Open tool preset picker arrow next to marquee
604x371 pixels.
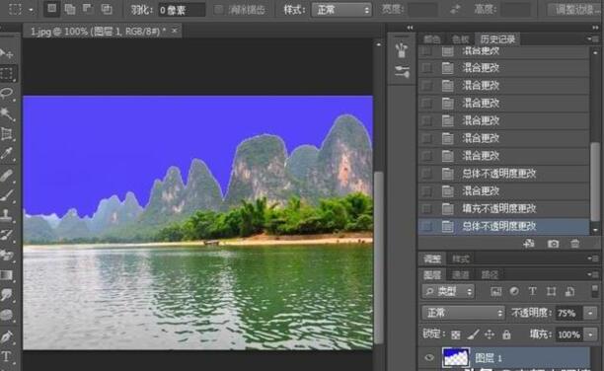tap(31, 10)
